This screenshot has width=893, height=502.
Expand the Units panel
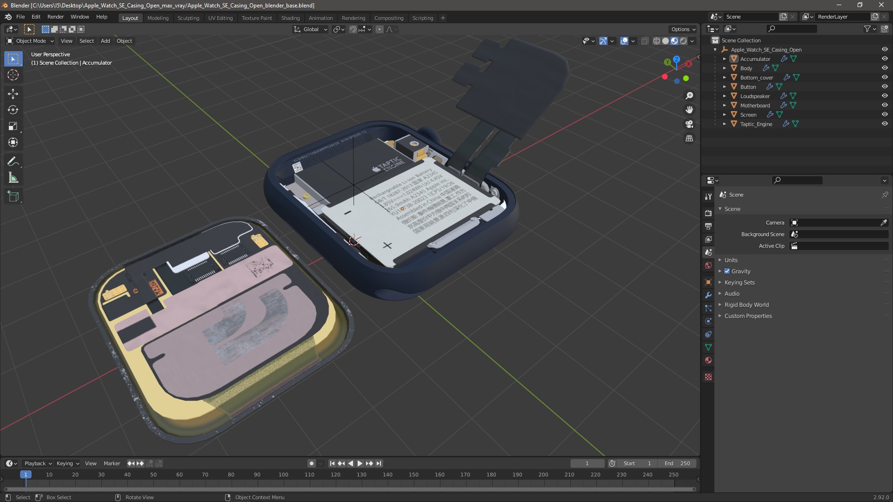point(731,260)
